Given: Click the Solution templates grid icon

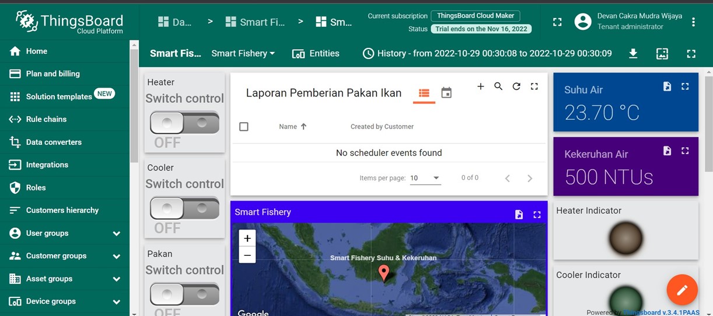Looking at the screenshot, I should click(x=15, y=96).
